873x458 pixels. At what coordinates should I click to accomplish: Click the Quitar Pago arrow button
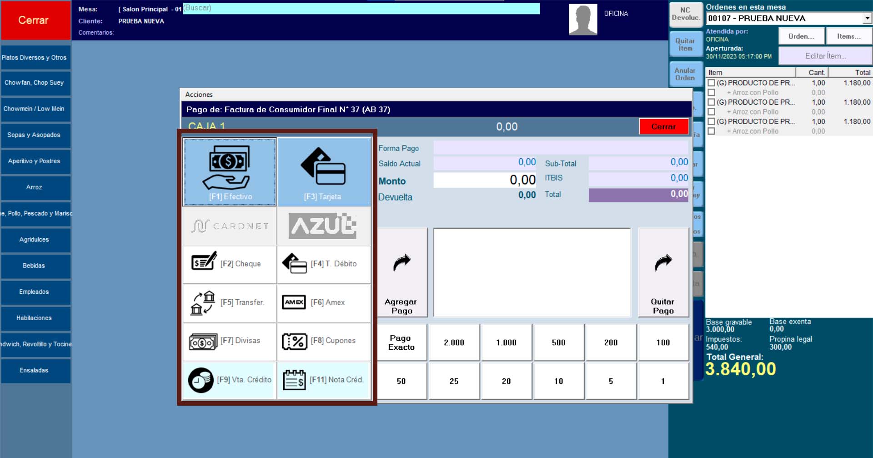pos(663,273)
